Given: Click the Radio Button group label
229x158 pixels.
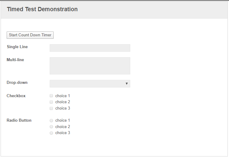Looking at the screenshot, I should click(19, 120).
